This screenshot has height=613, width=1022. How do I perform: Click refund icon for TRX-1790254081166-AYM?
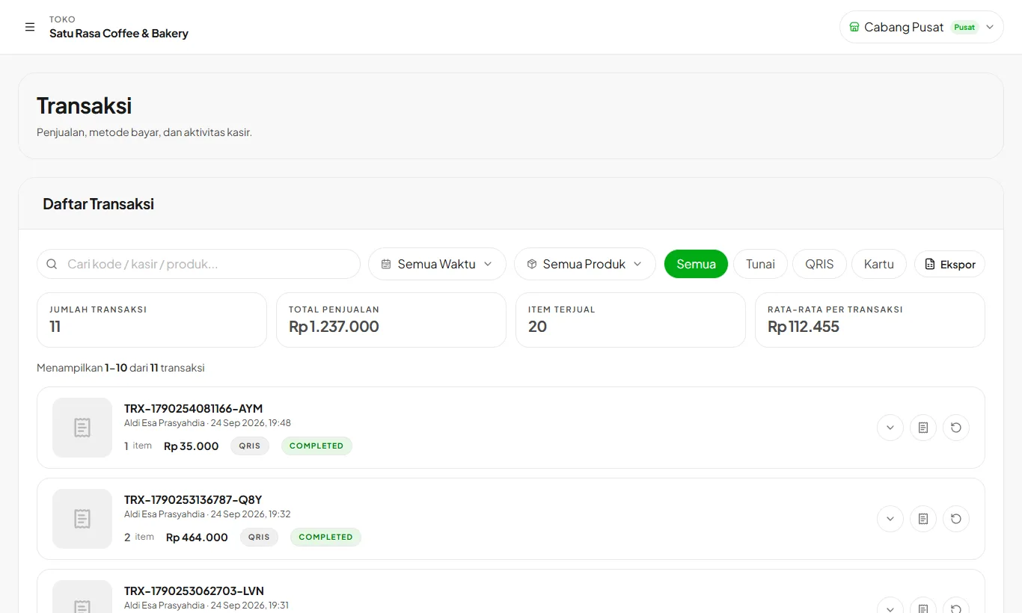click(956, 428)
